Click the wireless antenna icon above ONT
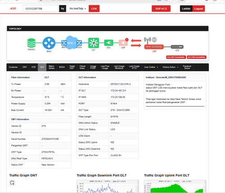 tap(147, 40)
